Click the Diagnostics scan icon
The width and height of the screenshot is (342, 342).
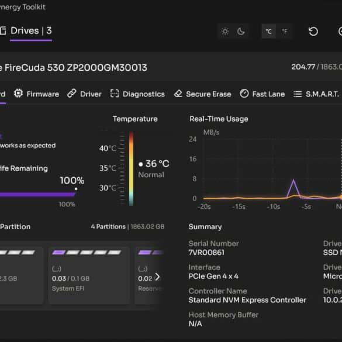coord(115,94)
